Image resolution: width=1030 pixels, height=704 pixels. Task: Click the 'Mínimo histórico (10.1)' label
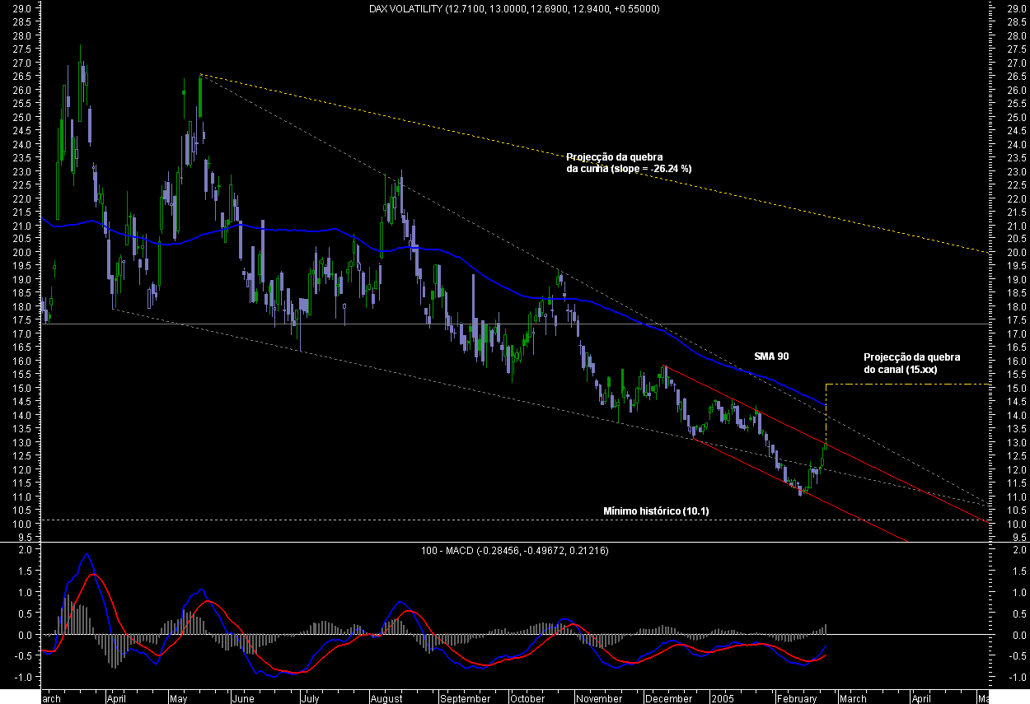(656, 511)
